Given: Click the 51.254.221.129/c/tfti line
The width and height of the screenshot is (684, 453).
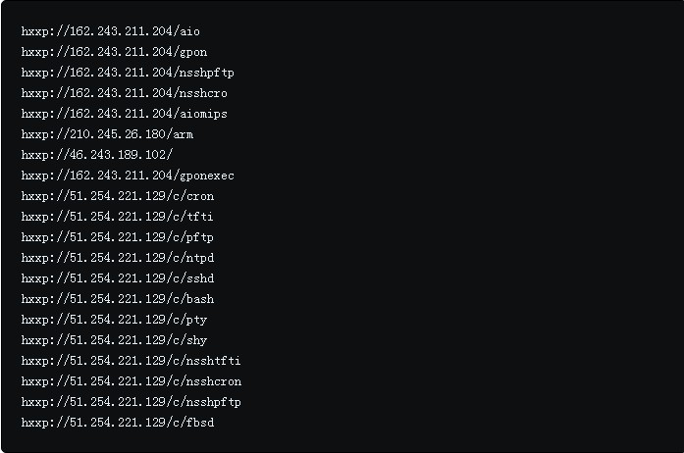Looking at the screenshot, I should (117, 217).
